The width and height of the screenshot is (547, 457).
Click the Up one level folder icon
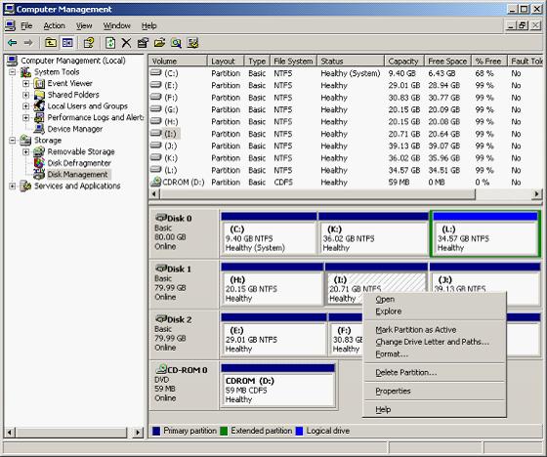click(51, 43)
